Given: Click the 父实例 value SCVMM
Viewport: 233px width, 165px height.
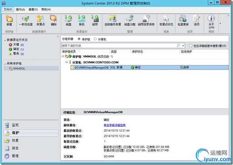Looking at the screenshot, I should coord(109,156).
